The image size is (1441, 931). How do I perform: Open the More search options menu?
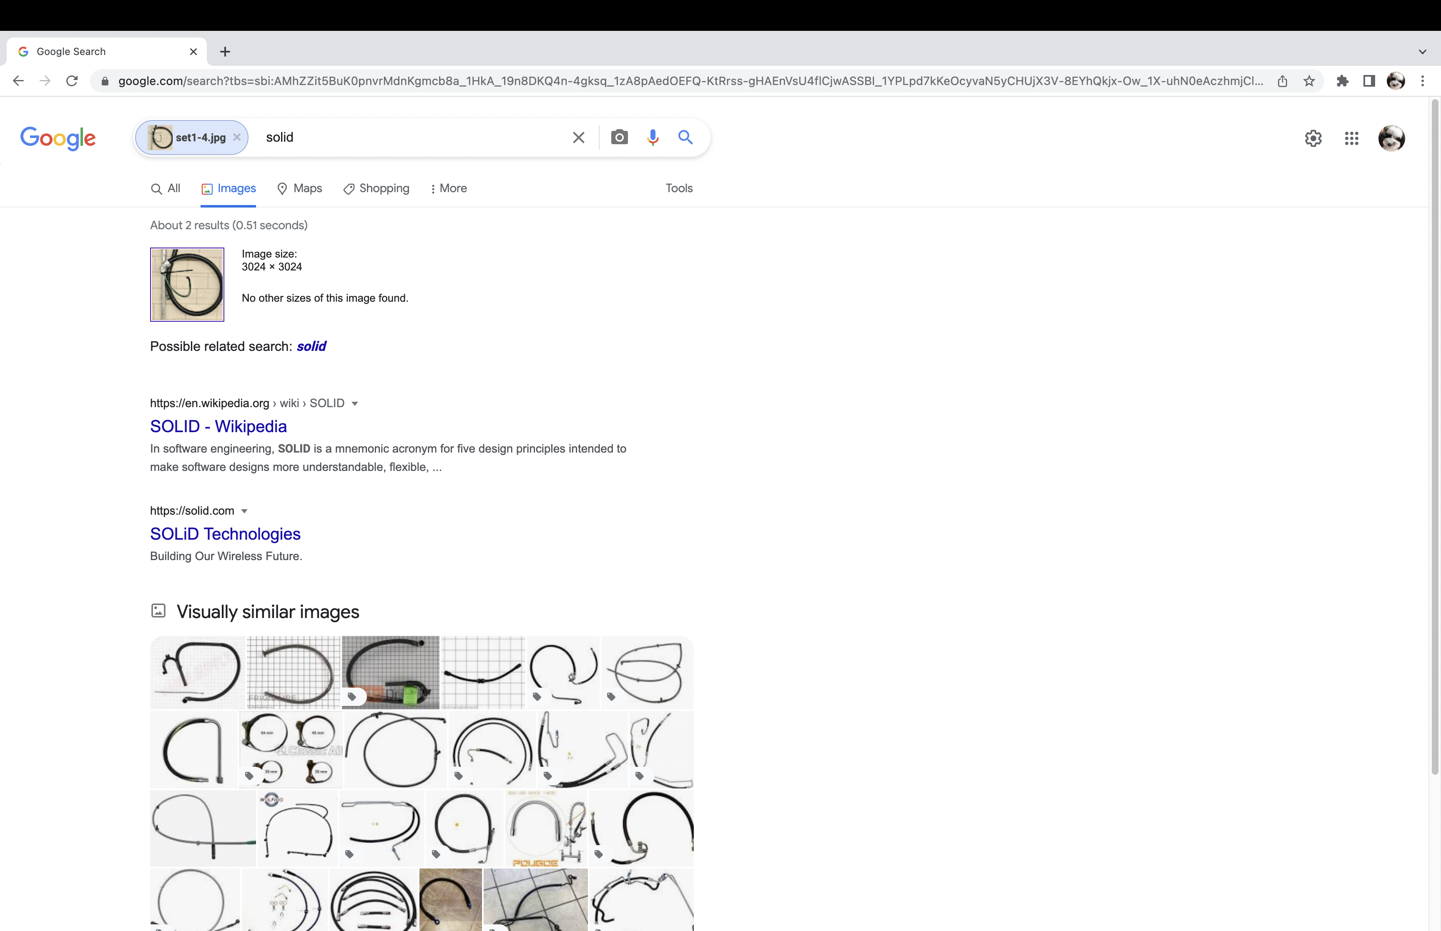448,189
